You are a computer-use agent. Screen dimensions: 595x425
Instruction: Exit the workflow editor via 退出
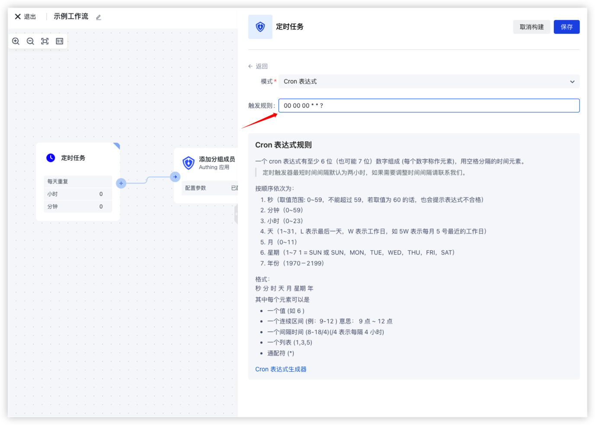tap(26, 16)
